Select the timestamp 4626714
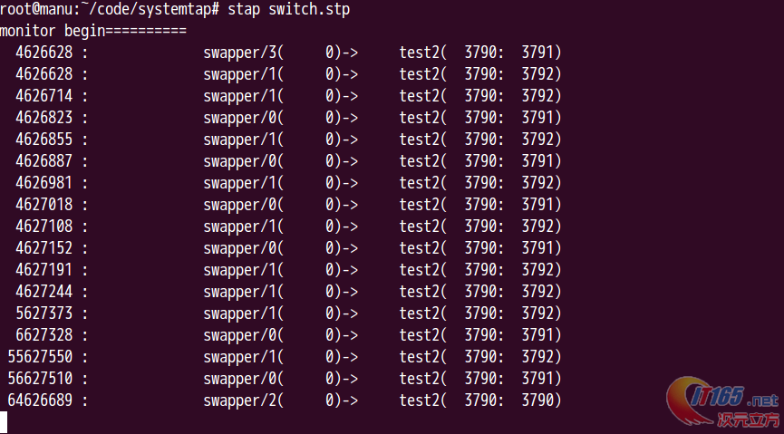This screenshot has height=434, width=784. tap(44, 95)
